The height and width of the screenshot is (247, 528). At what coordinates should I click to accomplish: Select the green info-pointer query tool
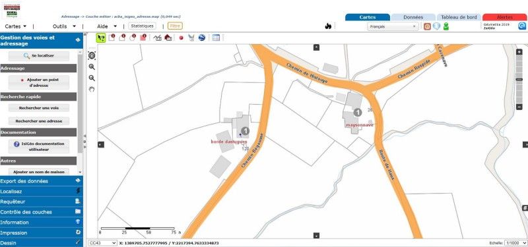(101, 38)
